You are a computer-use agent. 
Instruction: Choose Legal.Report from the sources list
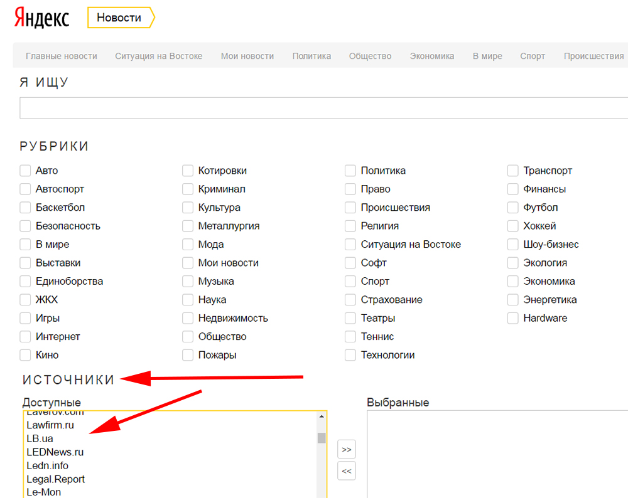(x=56, y=479)
